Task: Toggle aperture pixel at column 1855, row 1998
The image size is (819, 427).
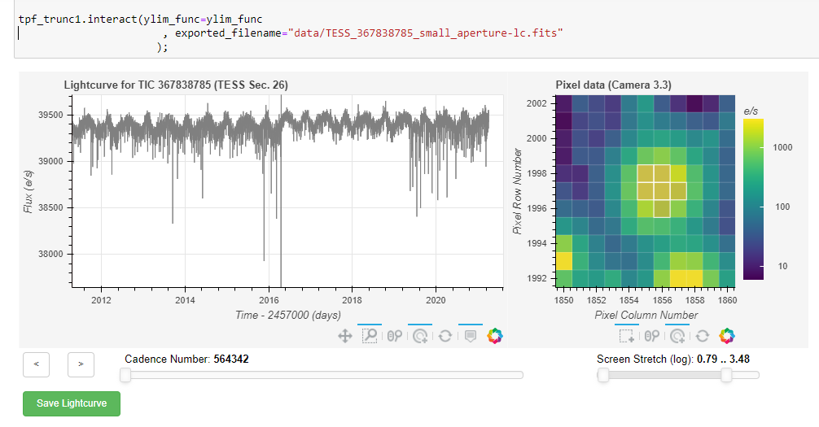Action: pos(646,173)
